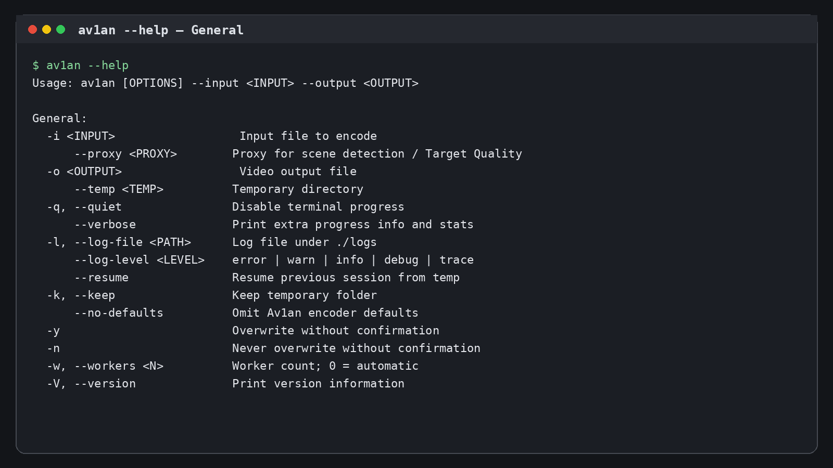Click the '--log-level <LEVEL>' option
This screenshot has width=833, height=468.
(x=139, y=260)
